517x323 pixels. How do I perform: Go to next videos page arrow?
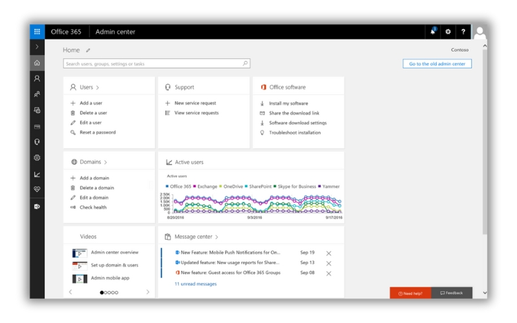(148, 292)
